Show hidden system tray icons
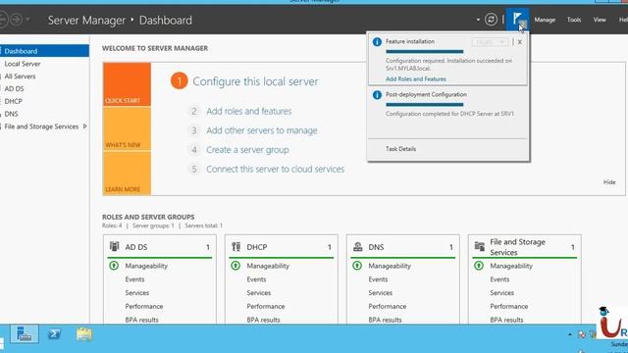This screenshot has width=628, height=353. pyautogui.click(x=570, y=334)
